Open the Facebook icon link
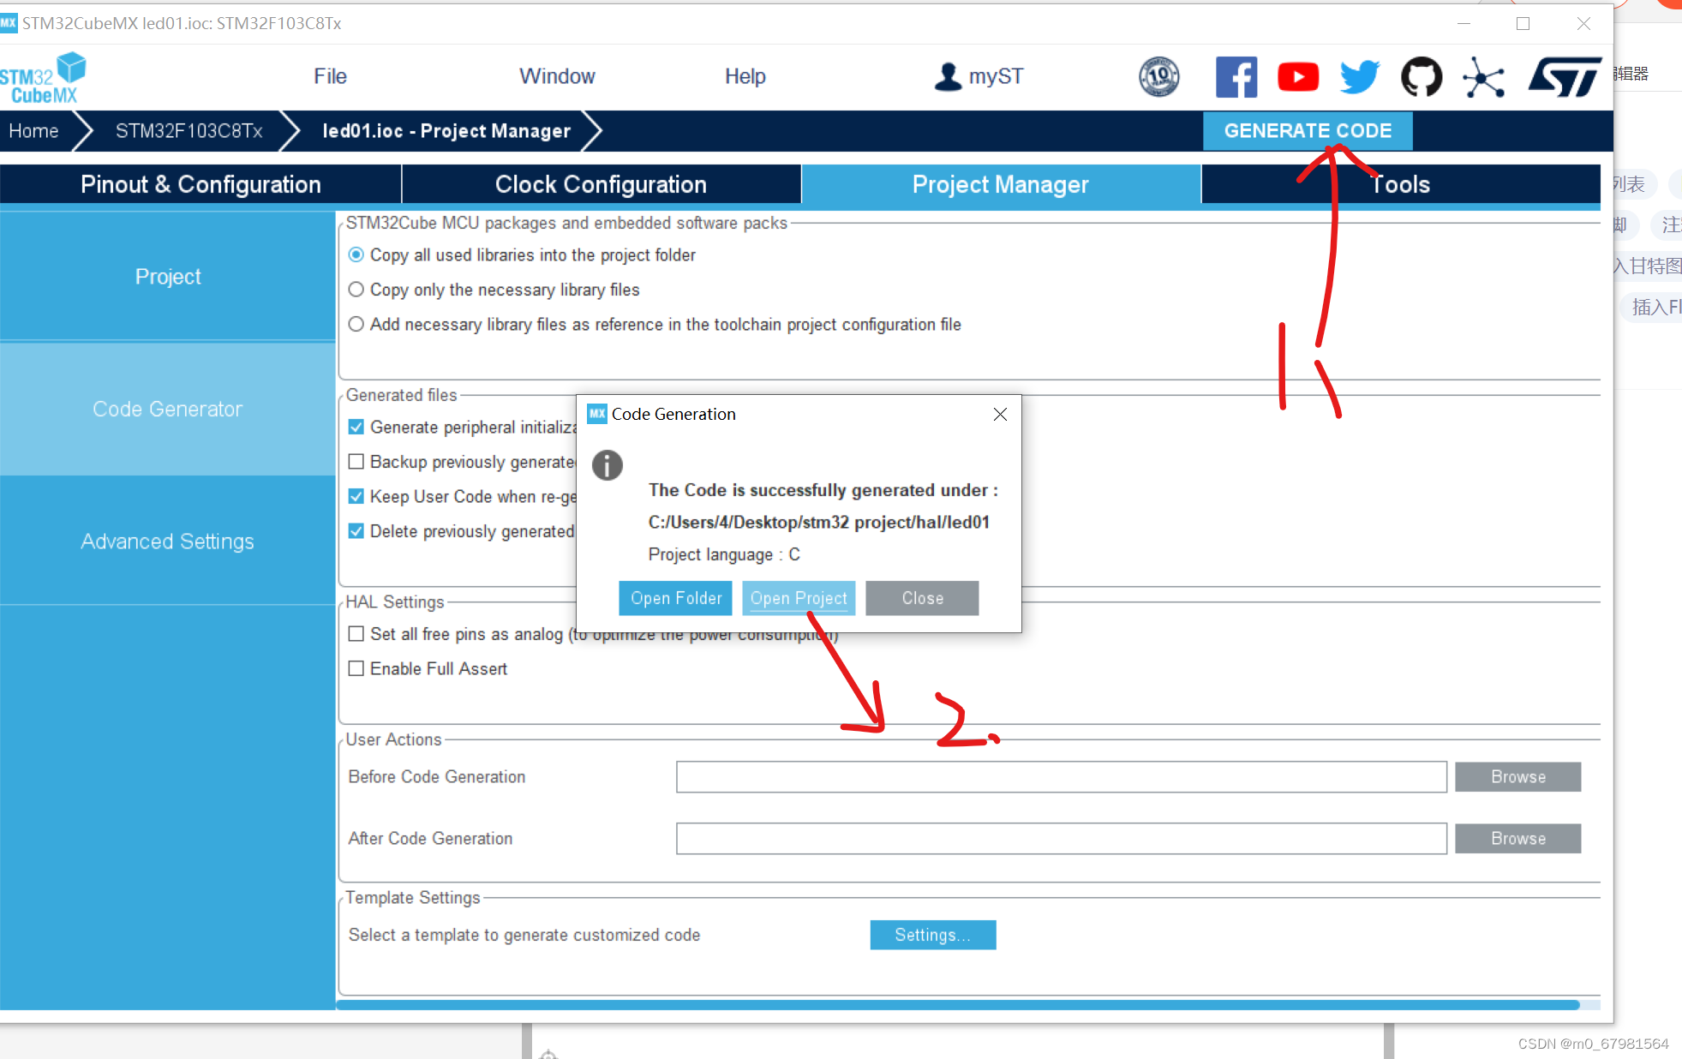 [x=1236, y=77]
